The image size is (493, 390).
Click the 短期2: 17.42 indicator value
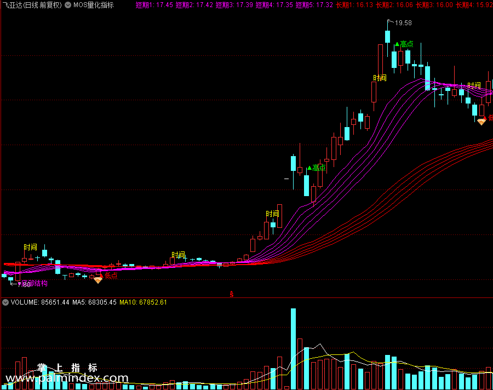pos(194,5)
